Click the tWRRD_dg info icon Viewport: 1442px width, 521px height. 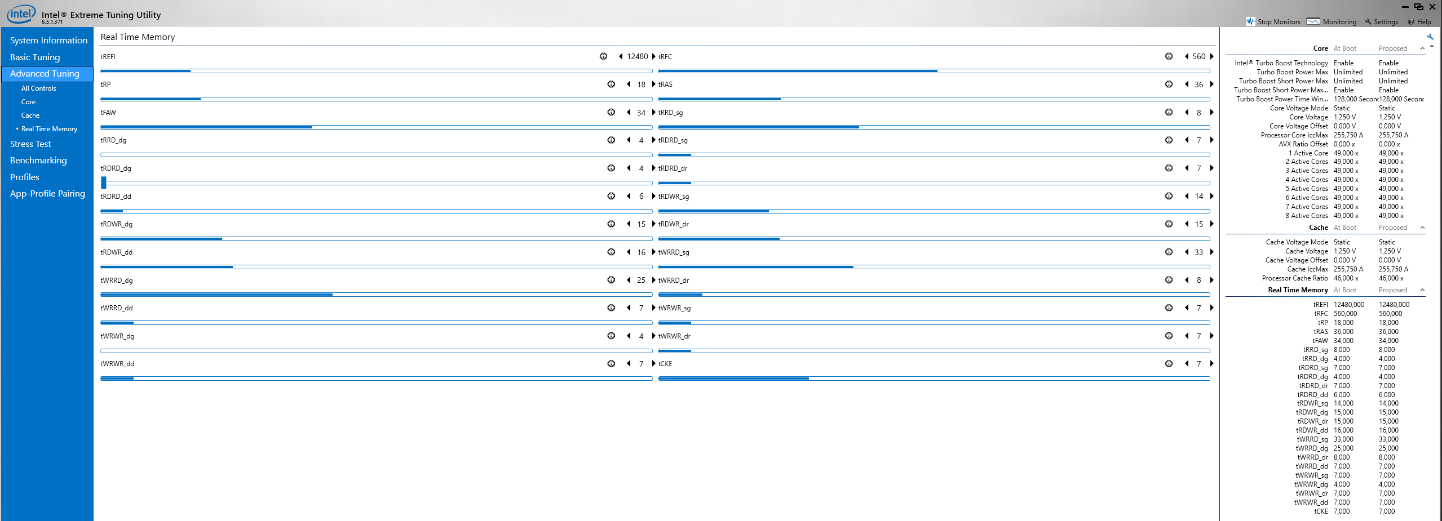[611, 280]
